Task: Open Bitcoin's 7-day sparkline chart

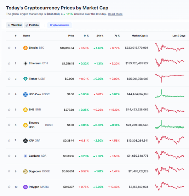Action: 169,48
